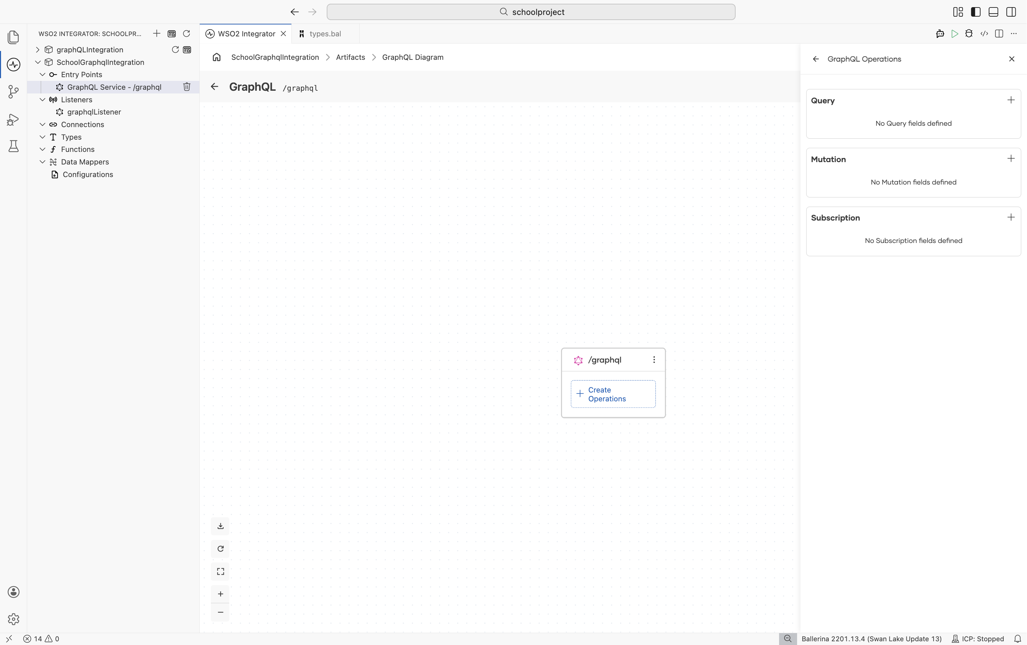Delete GraphQL Service - /graphql entry
The height and width of the screenshot is (645, 1027).
(187, 87)
